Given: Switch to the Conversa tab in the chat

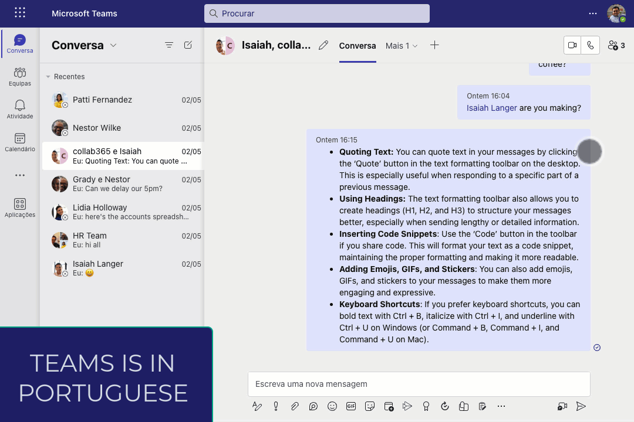Looking at the screenshot, I should point(358,45).
